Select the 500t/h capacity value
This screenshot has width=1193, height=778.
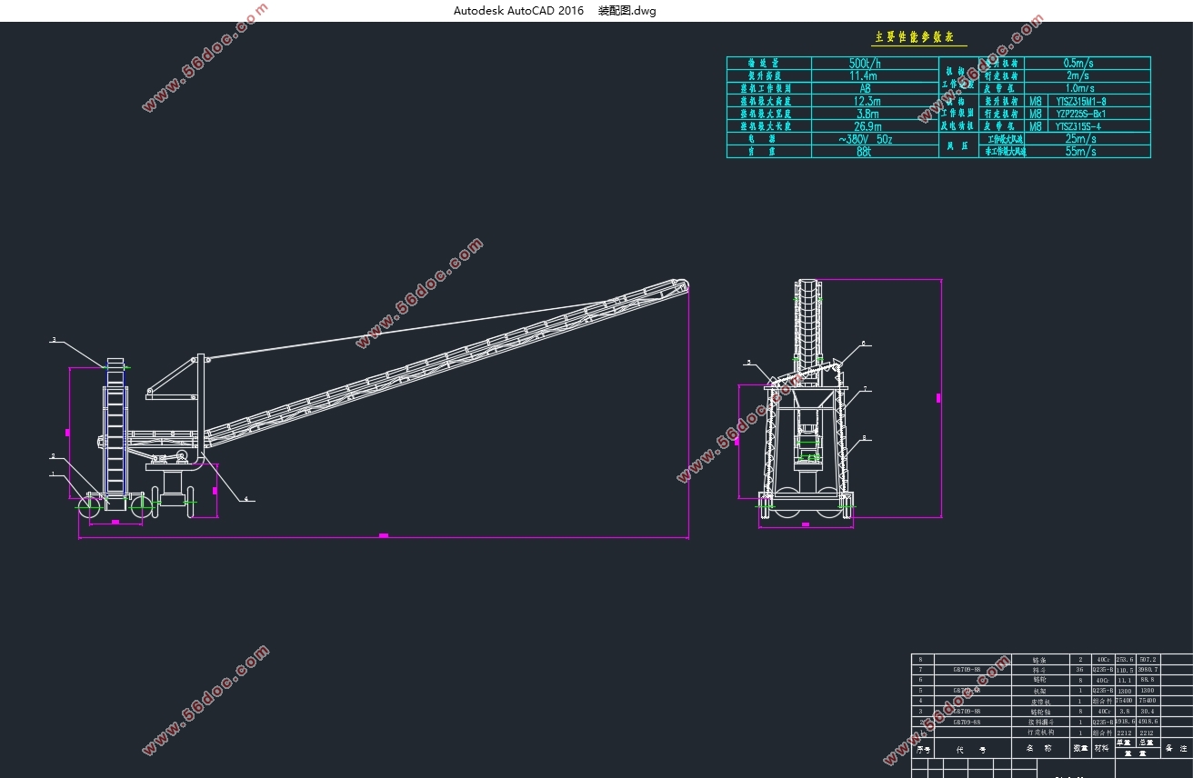tap(865, 64)
